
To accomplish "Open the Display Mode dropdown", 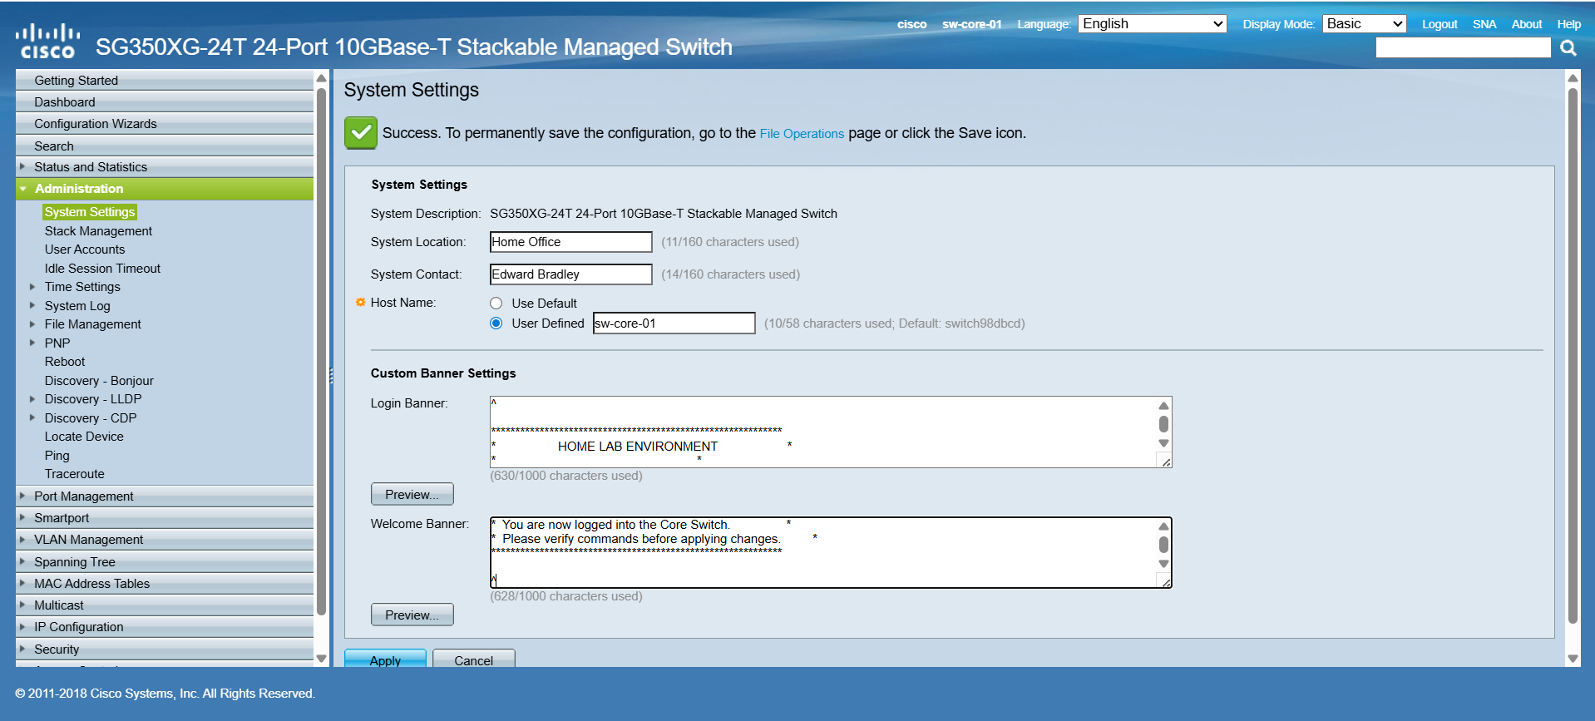I will click(1363, 24).
